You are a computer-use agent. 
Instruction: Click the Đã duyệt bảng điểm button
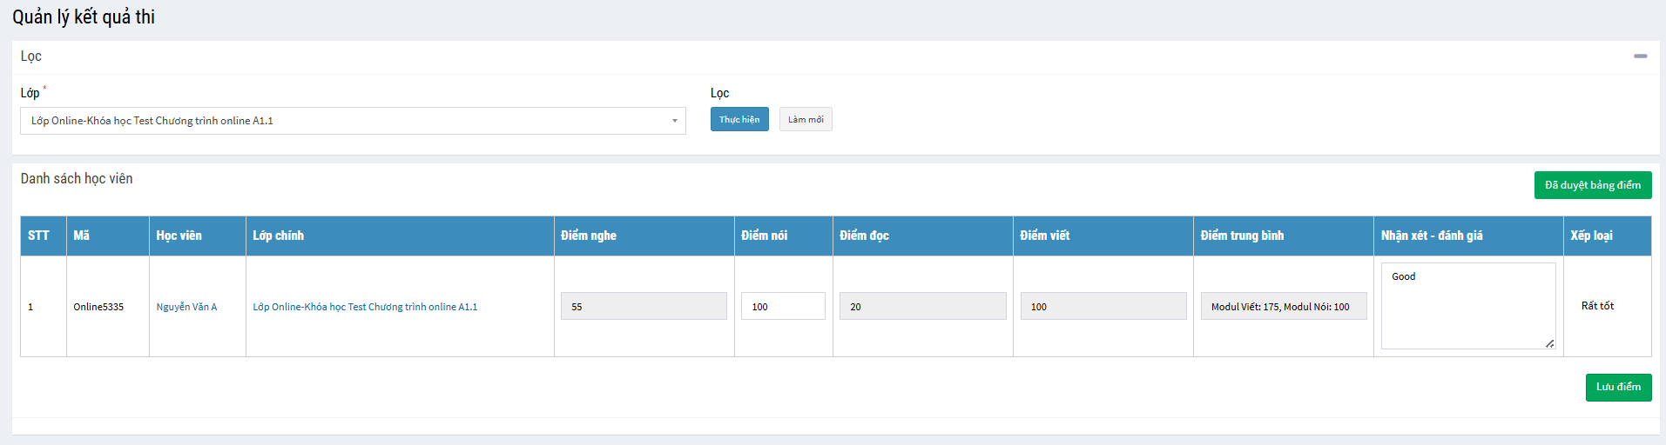pyautogui.click(x=1592, y=185)
